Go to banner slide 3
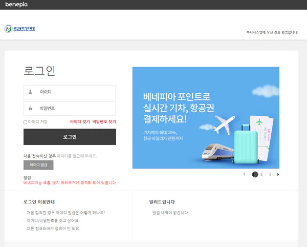307x247 pixels. tap(261, 174)
